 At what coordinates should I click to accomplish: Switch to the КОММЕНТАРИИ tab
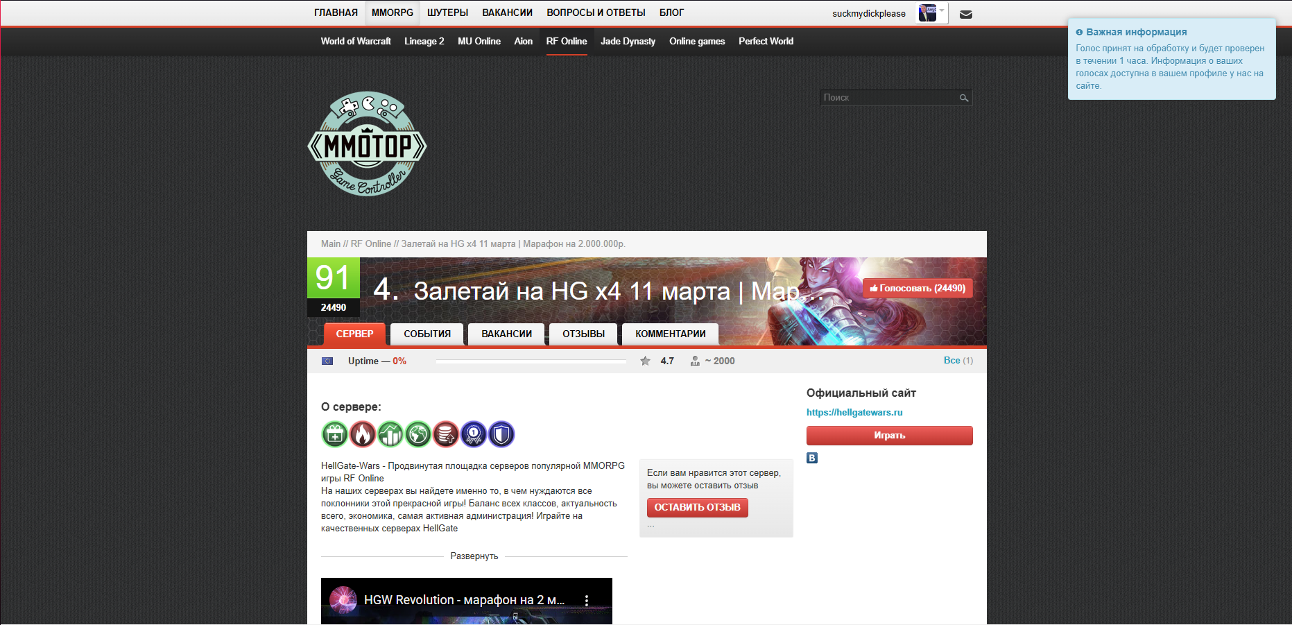point(671,334)
